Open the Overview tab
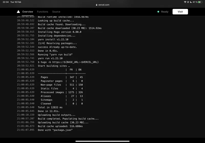Viewport: 205px width, 143px height. click(28, 12)
